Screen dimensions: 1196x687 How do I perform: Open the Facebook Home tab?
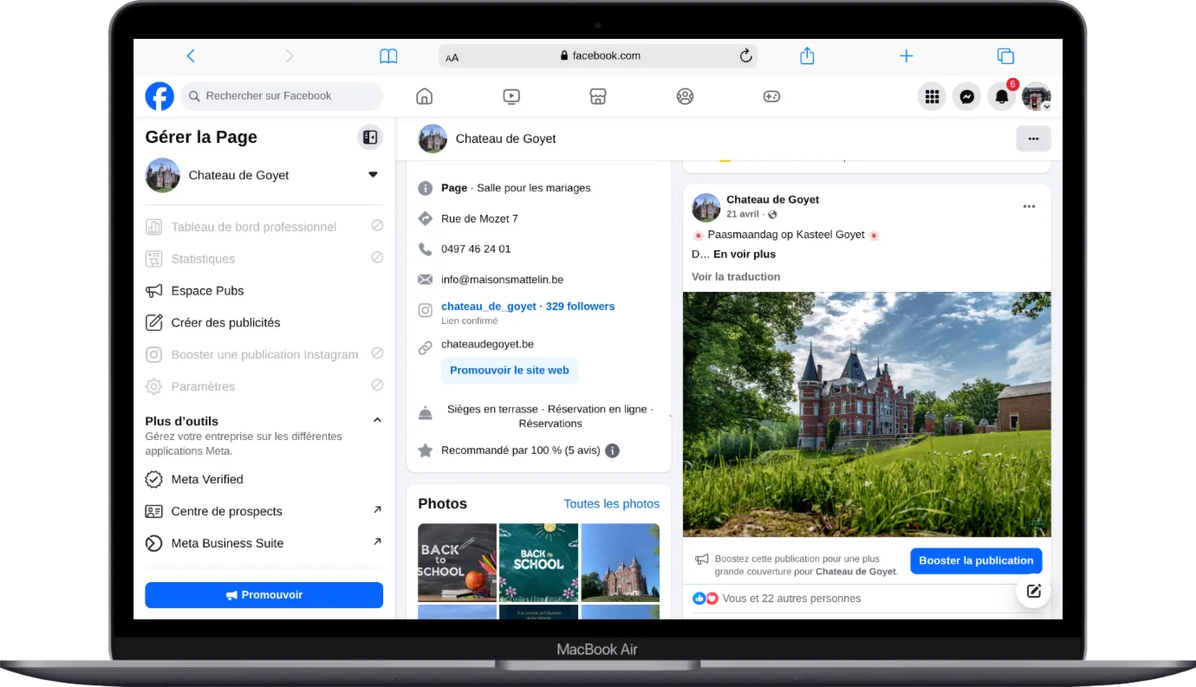tap(424, 96)
